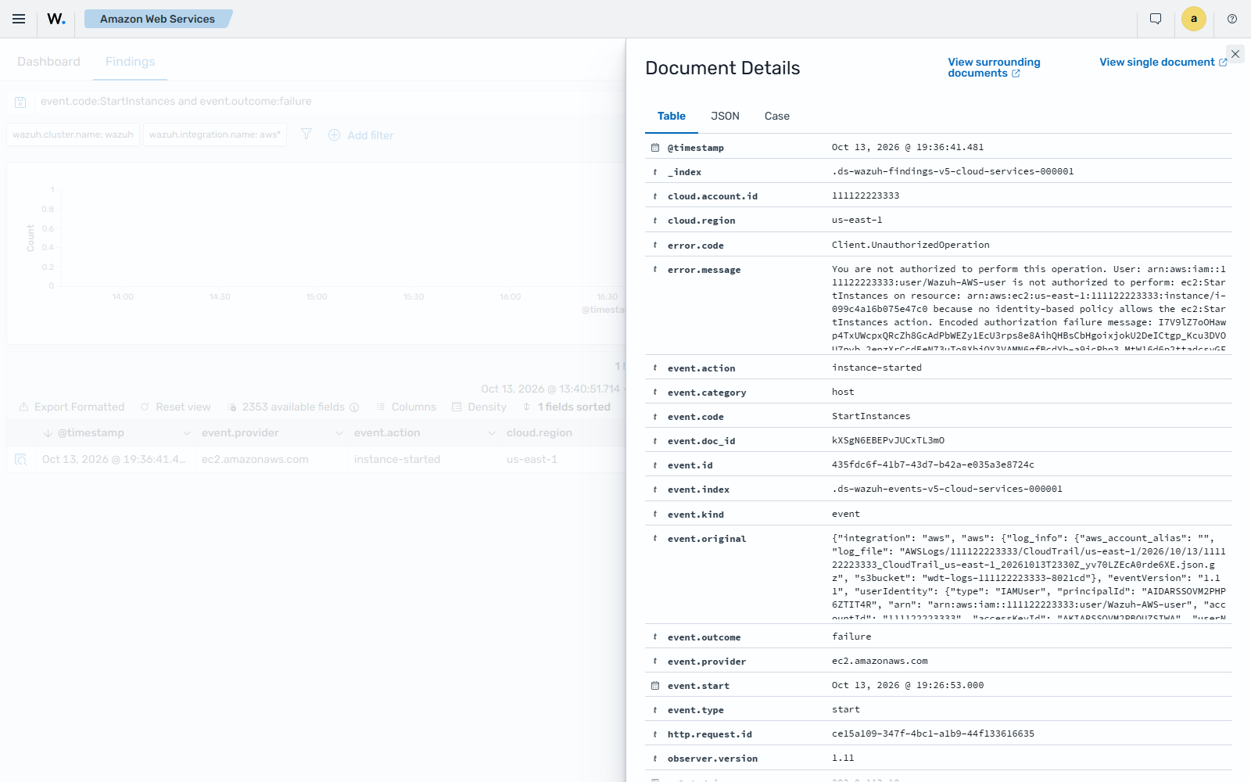The height and width of the screenshot is (782, 1251).
Task: Click the expand document icon in row
Action: click(x=21, y=459)
